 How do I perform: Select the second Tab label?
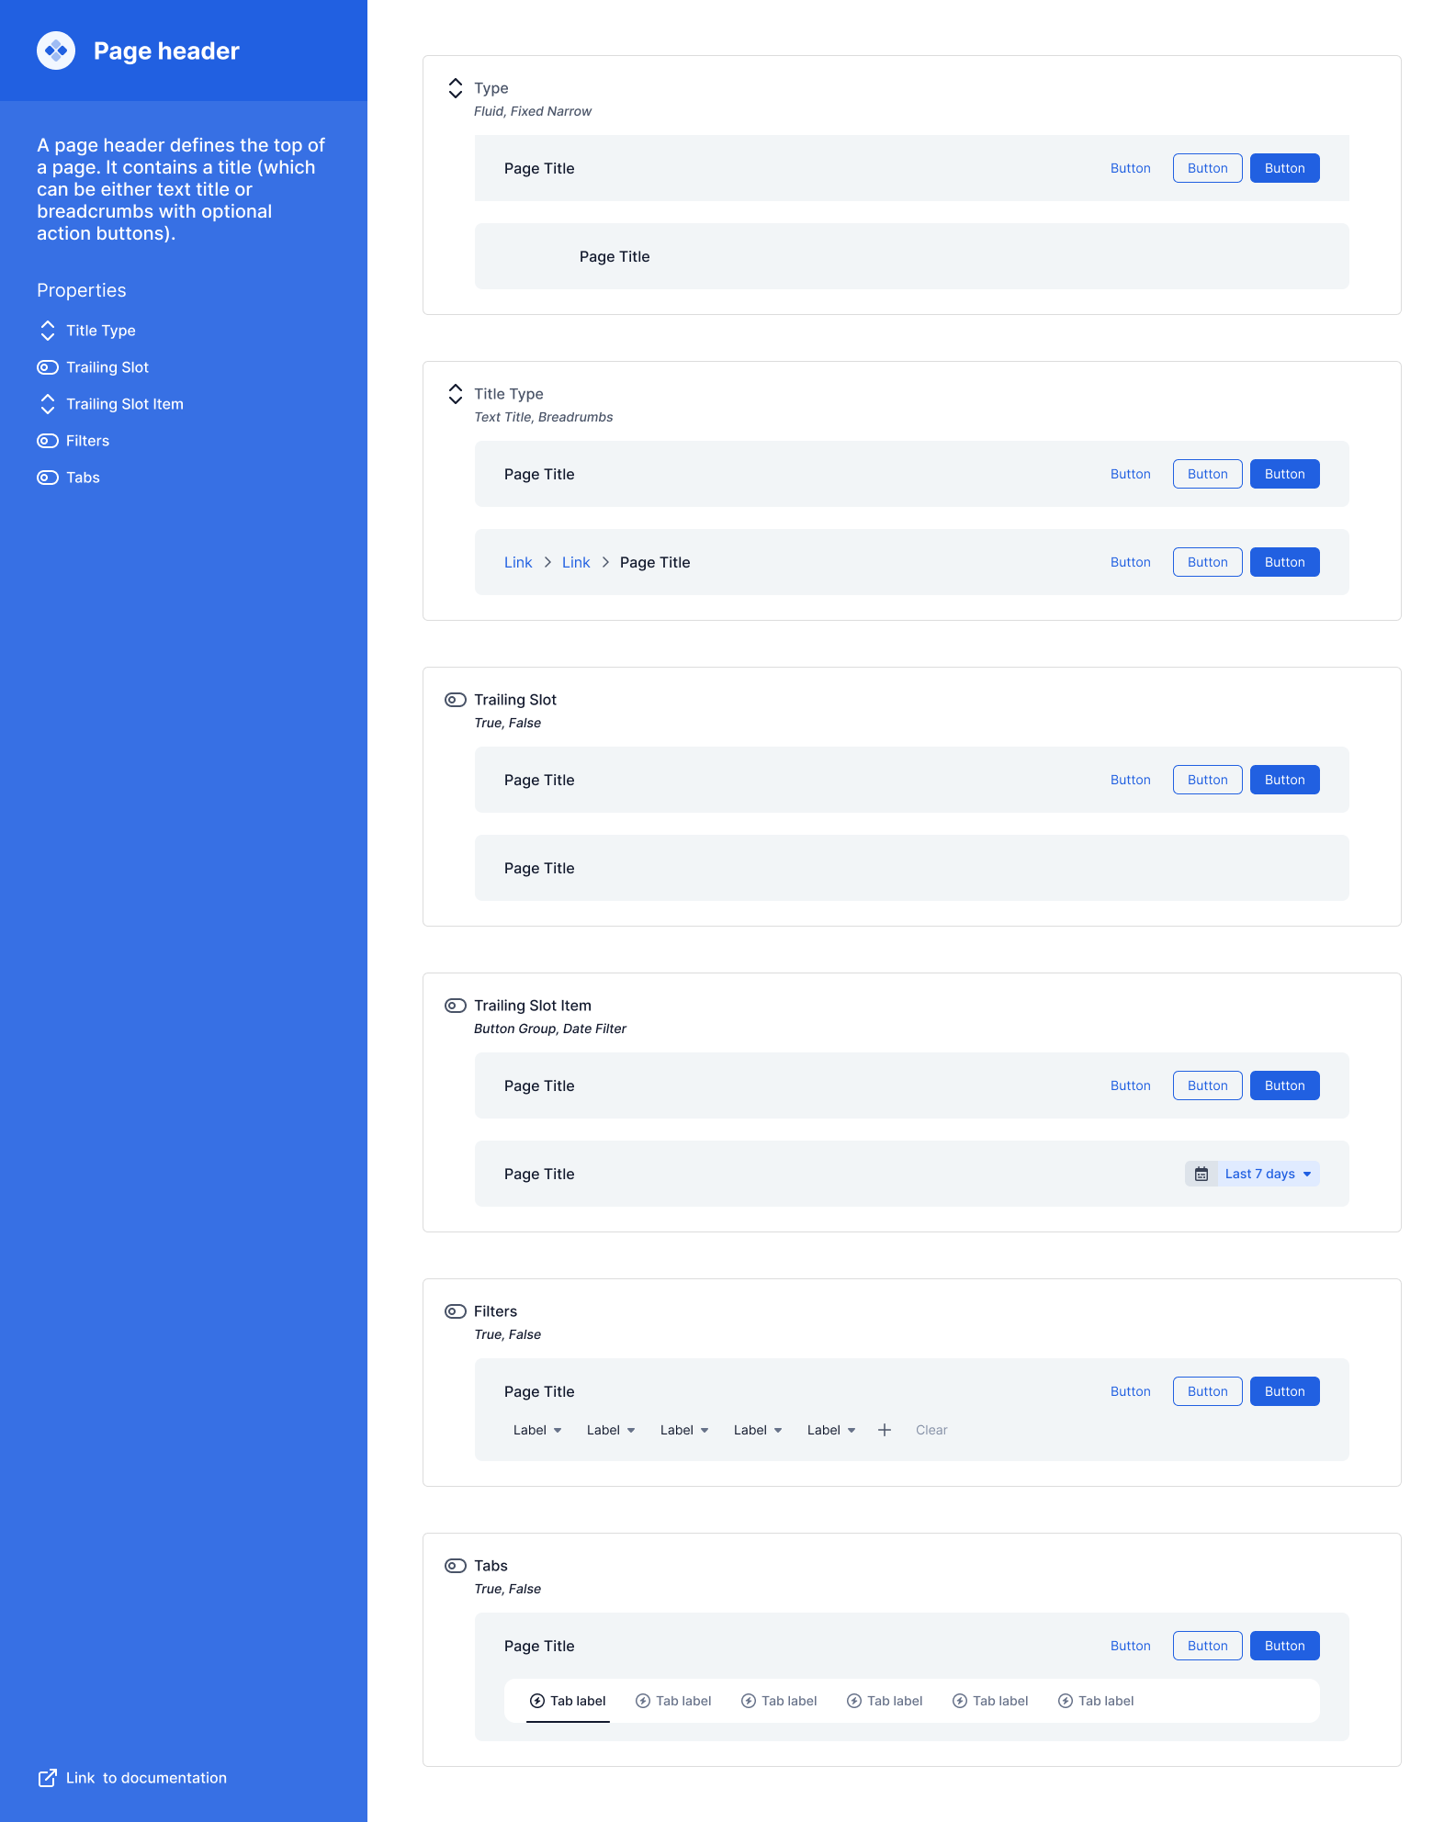click(x=673, y=1701)
